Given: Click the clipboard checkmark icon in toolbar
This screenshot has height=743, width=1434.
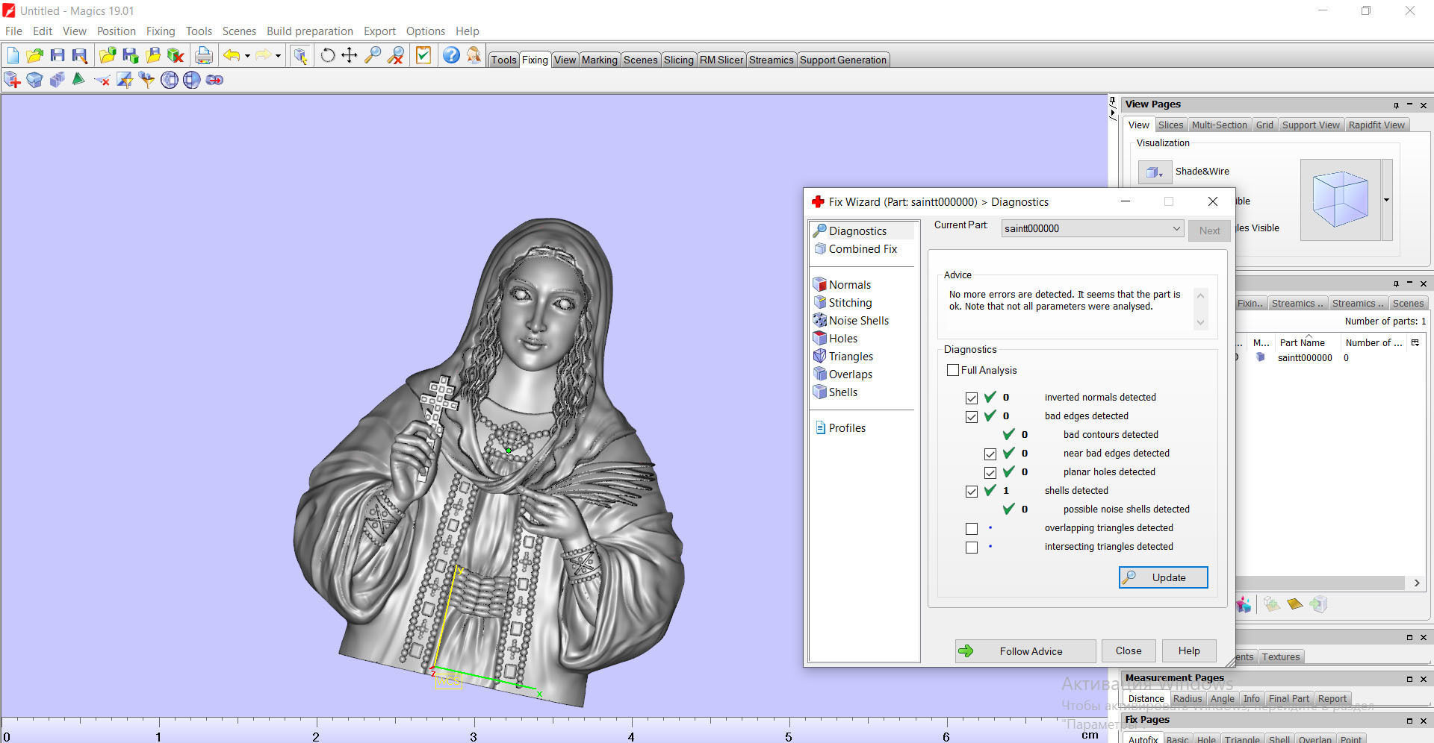Looking at the screenshot, I should pyautogui.click(x=423, y=55).
